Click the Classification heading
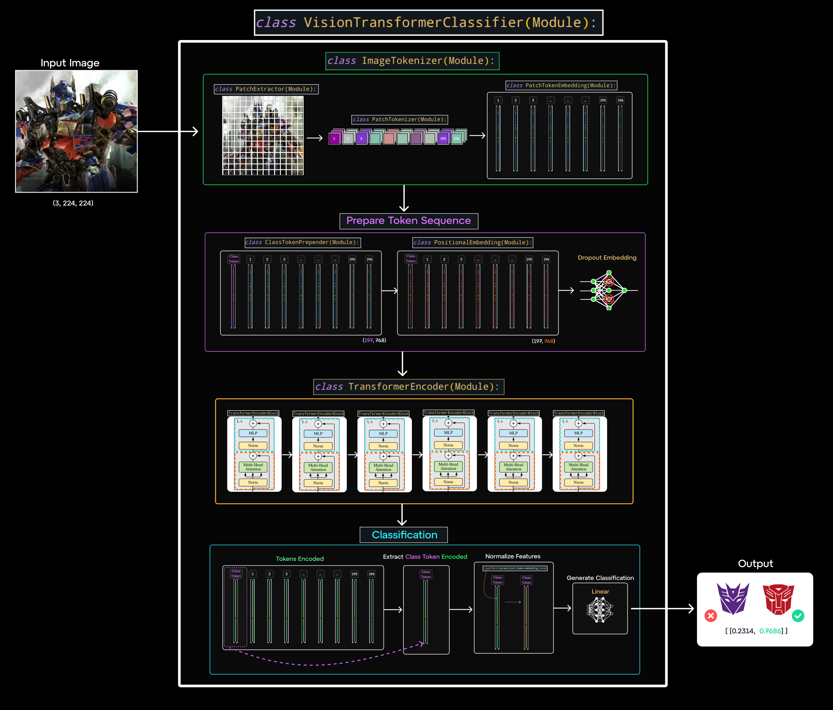Viewport: 833px width, 710px height. 404,535
